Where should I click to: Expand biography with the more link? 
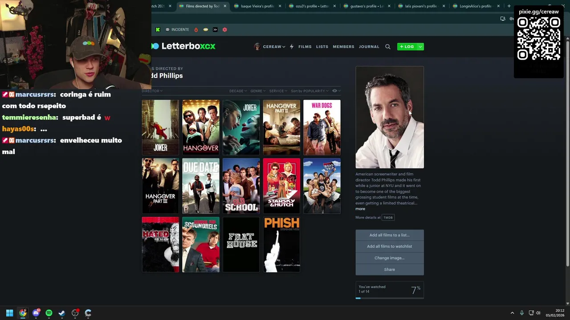point(360,209)
